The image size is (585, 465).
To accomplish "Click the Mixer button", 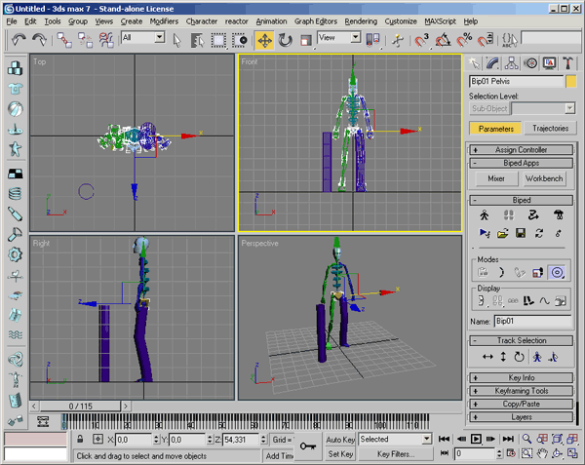I will [496, 179].
